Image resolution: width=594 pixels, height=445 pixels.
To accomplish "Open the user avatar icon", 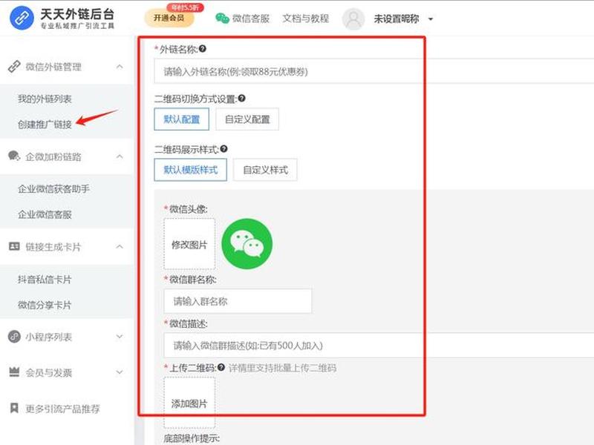I will pos(353,19).
